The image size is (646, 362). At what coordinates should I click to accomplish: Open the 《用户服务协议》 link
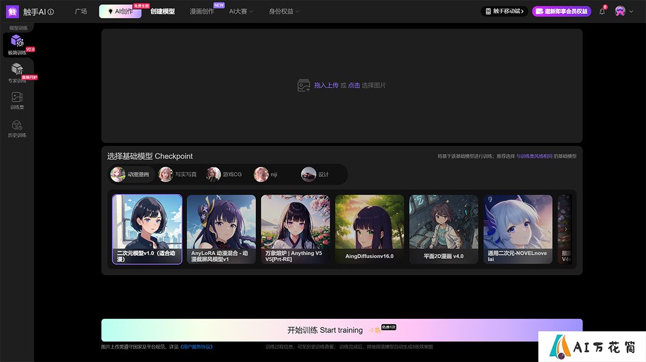pos(196,347)
